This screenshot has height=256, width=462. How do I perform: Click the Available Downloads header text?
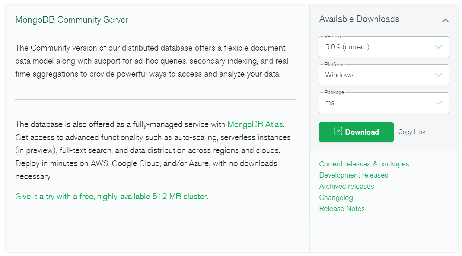tap(359, 19)
